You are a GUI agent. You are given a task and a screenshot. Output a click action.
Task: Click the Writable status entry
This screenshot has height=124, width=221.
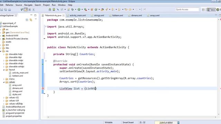pyautogui.click(x=108, y=123)
